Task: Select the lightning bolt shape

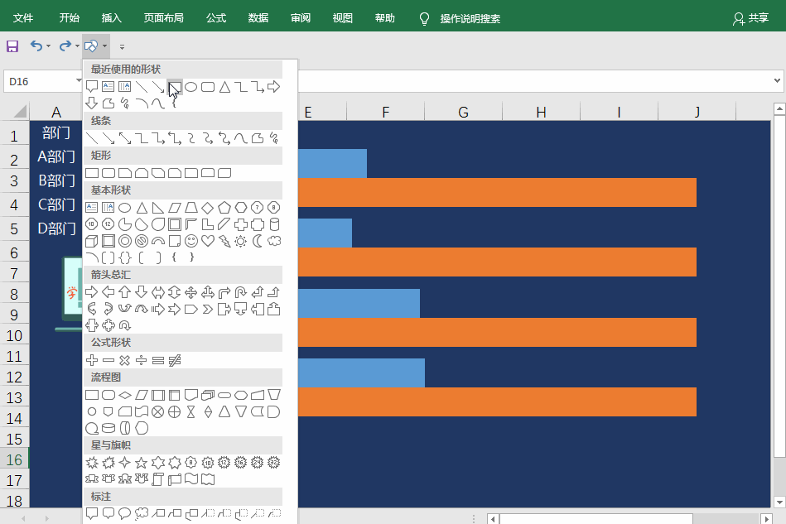Action: [x=224, y=241]
